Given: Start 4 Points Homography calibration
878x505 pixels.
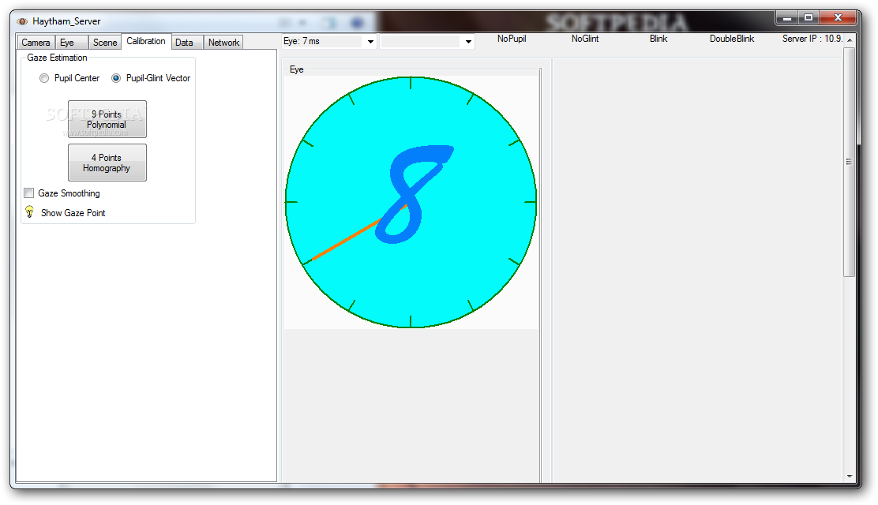Looking at the screenshot, I should tap(107, 163).
